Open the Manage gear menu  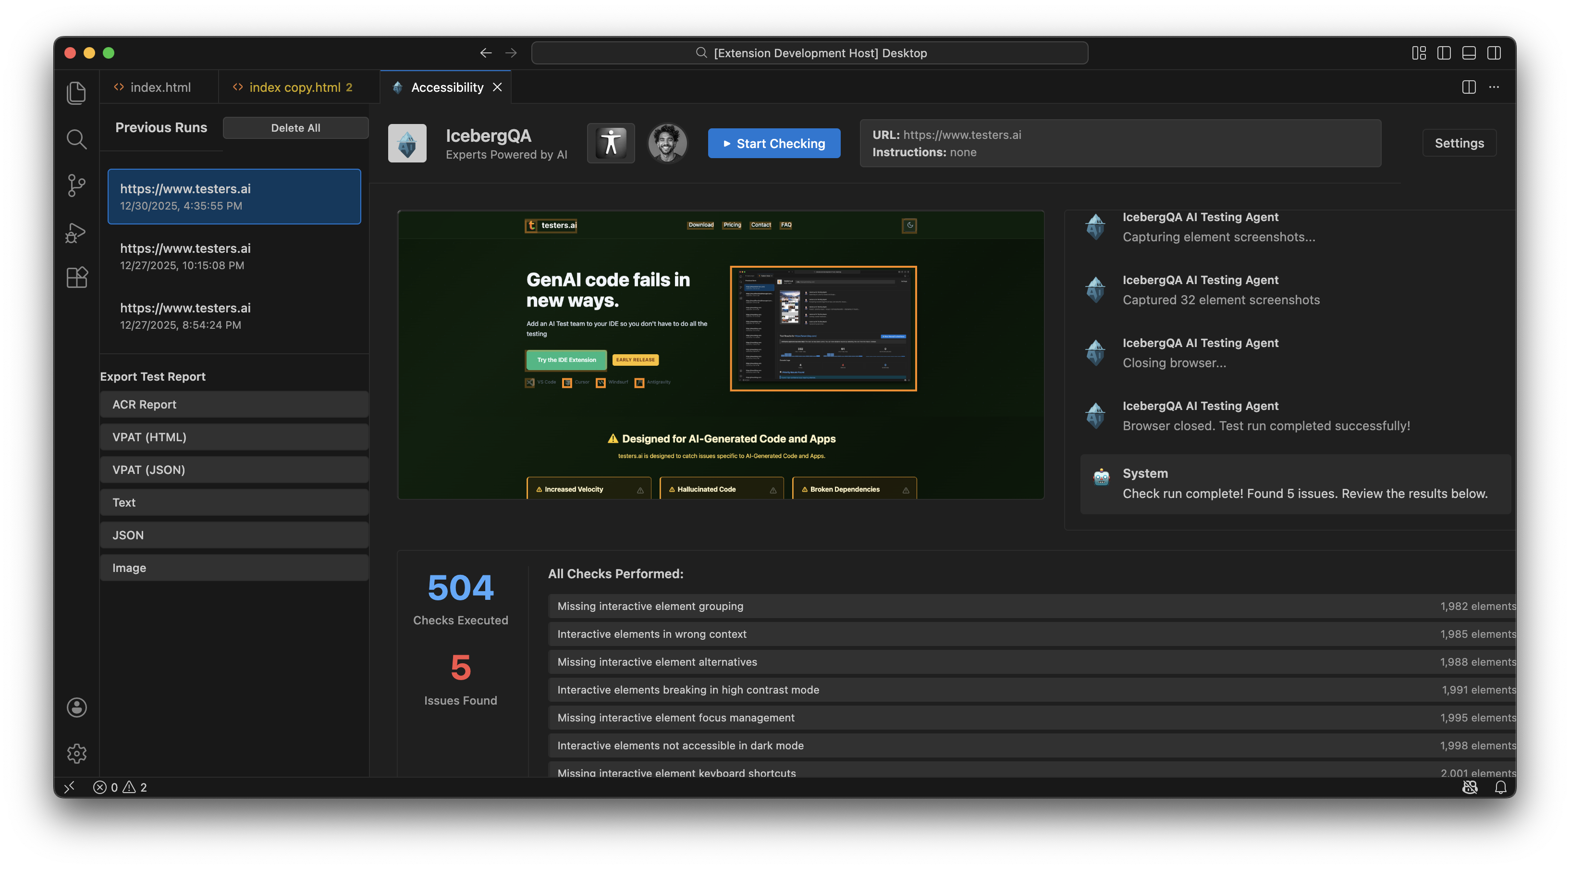pos(76,753)
